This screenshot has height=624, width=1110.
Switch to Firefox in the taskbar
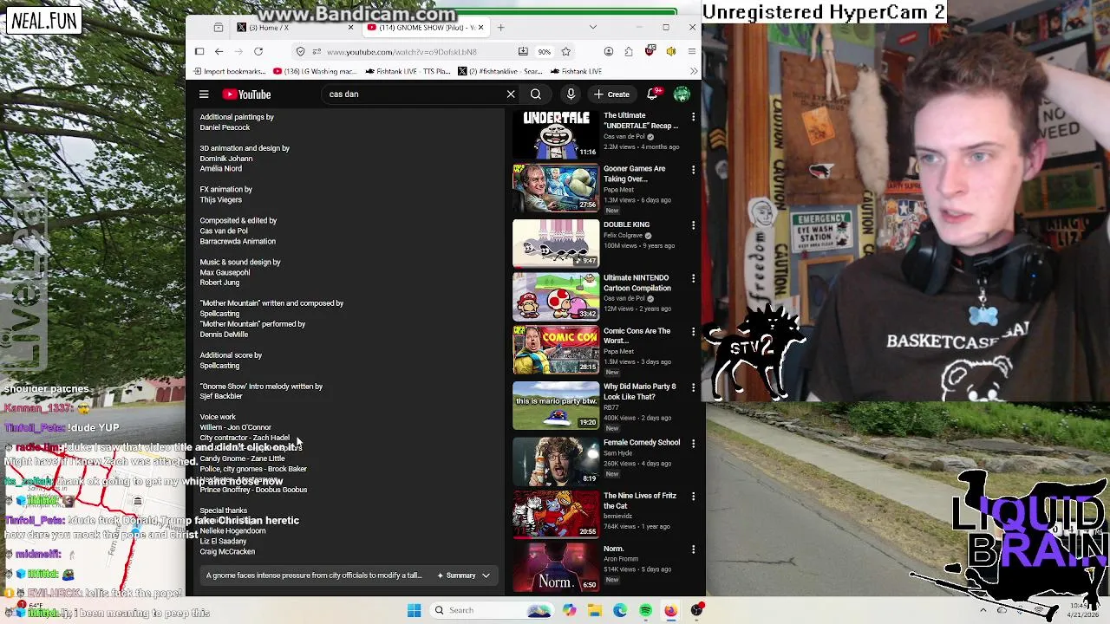(671, 610)
